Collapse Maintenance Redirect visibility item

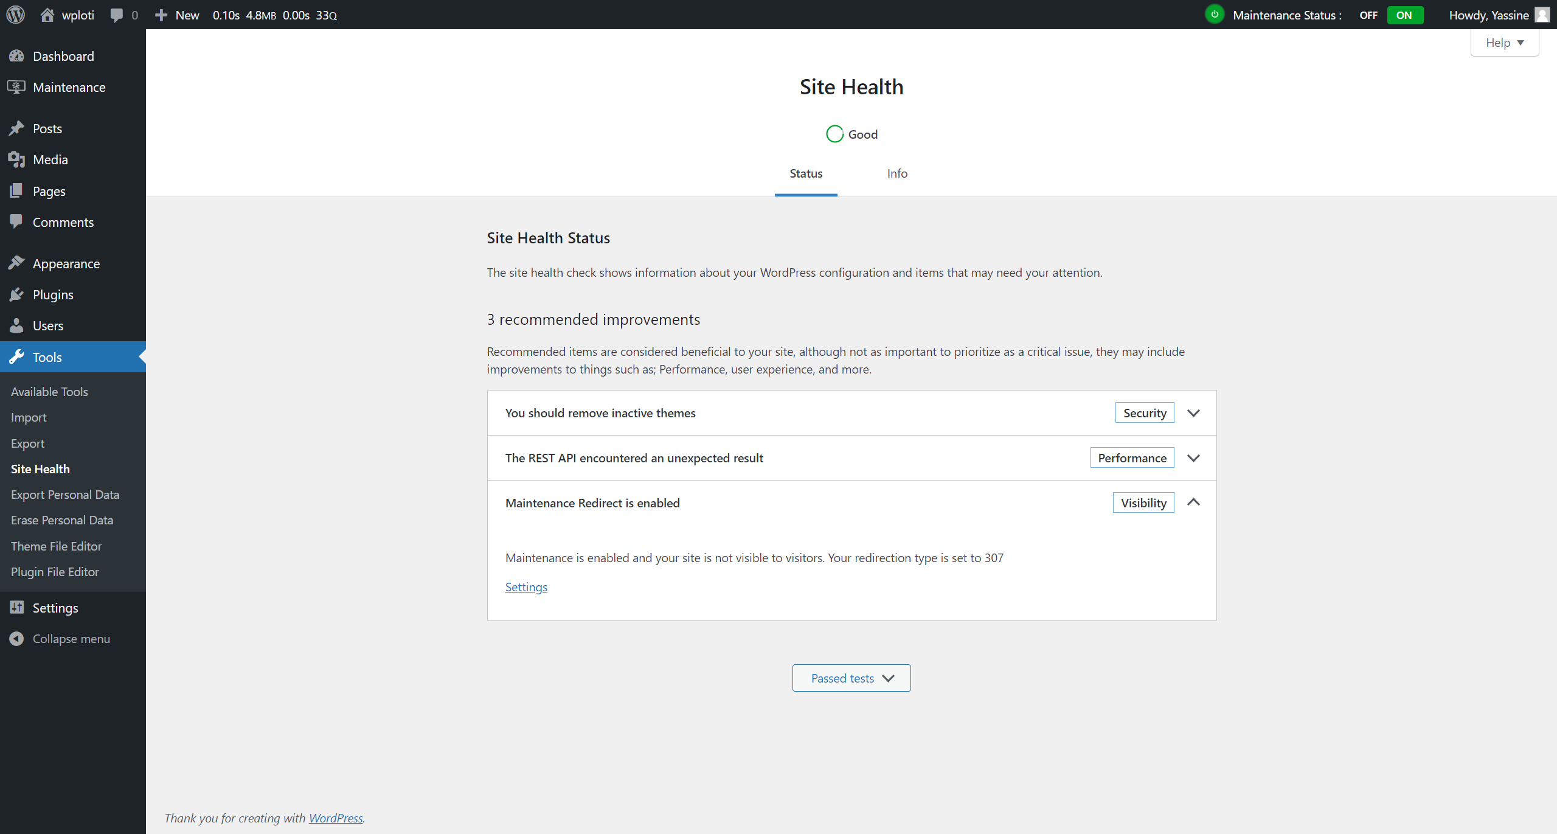1193,502
